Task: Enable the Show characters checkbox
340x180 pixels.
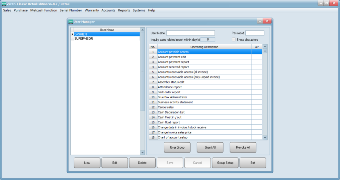Action: tap(234, 40)
